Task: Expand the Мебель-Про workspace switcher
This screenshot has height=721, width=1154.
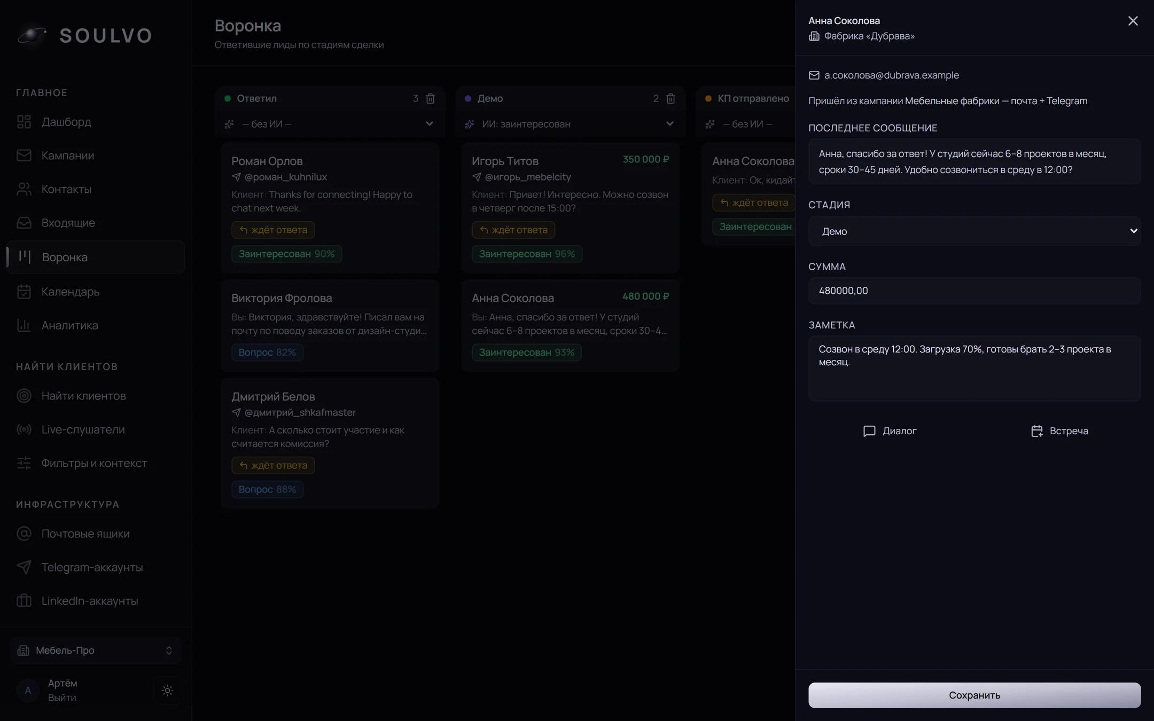Action: [96, 650]
